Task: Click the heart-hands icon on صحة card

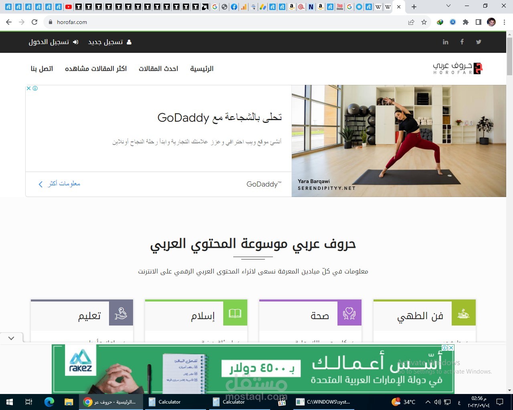Action: [349, 314]
